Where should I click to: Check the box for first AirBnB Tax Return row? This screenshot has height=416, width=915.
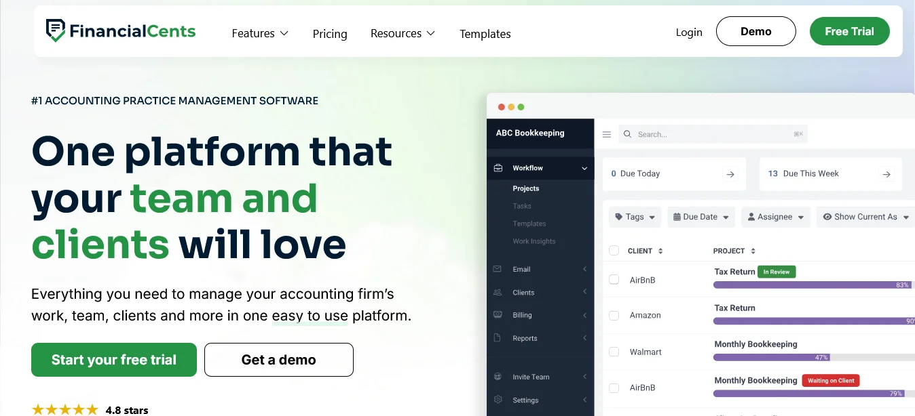click(614, 279)
